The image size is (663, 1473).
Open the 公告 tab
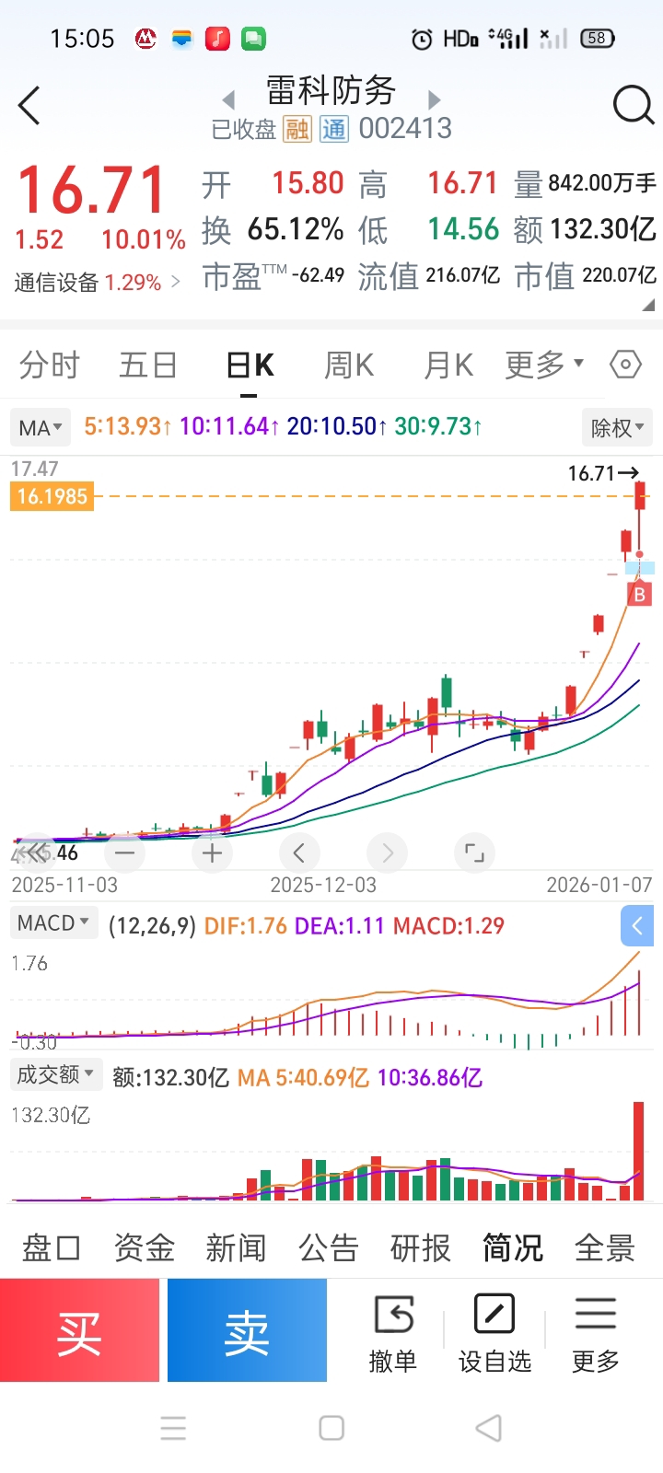pos(329,1248)
